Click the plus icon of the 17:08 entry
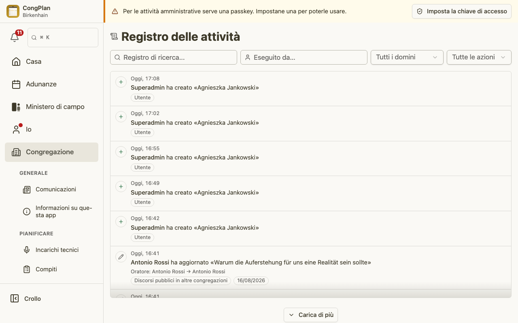This screenshot has width=518, height=323. [x=121, y=82]
